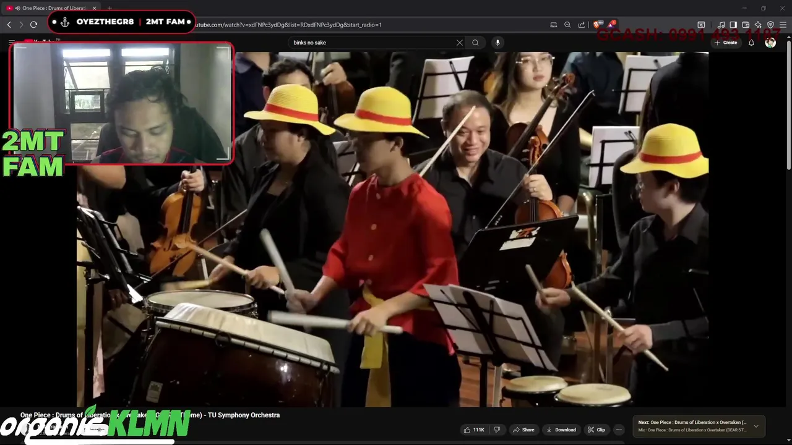Close the One Piece browser tab
Viewport: 792px width, 445px height.
(95, 8)
